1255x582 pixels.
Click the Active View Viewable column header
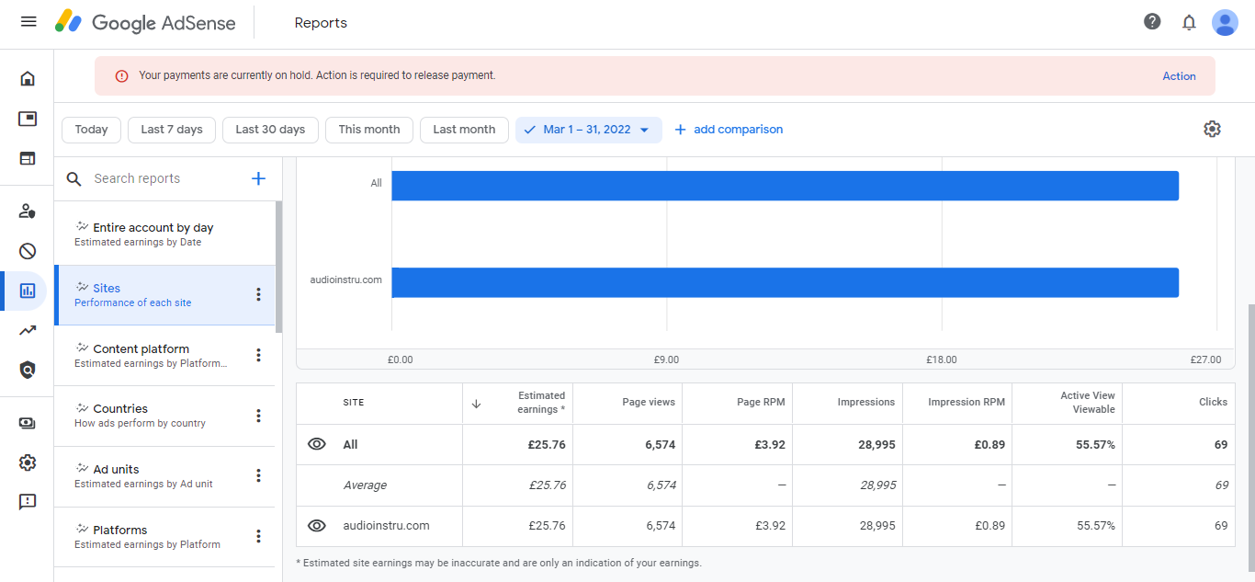coord(1088,403)
